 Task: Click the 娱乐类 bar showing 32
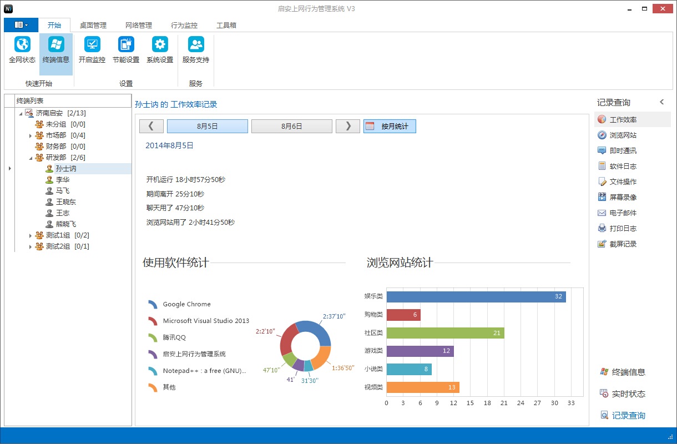[476, 296]
